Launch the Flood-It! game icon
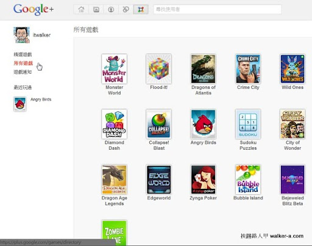Viewport: 312px width, 246px height. 158,69
